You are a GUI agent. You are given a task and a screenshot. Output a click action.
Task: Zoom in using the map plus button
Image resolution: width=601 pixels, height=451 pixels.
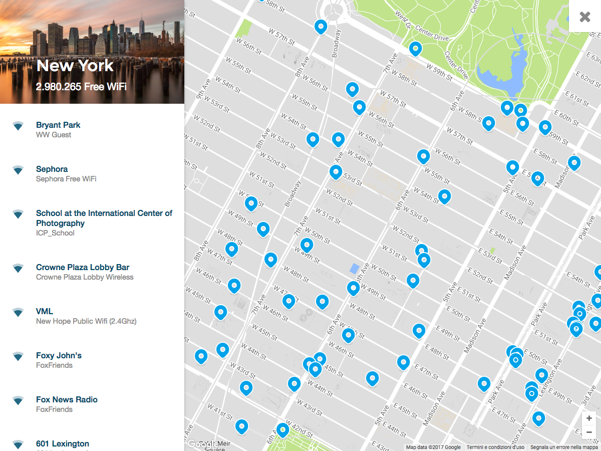pyautogui.click(x=589, y=418)
